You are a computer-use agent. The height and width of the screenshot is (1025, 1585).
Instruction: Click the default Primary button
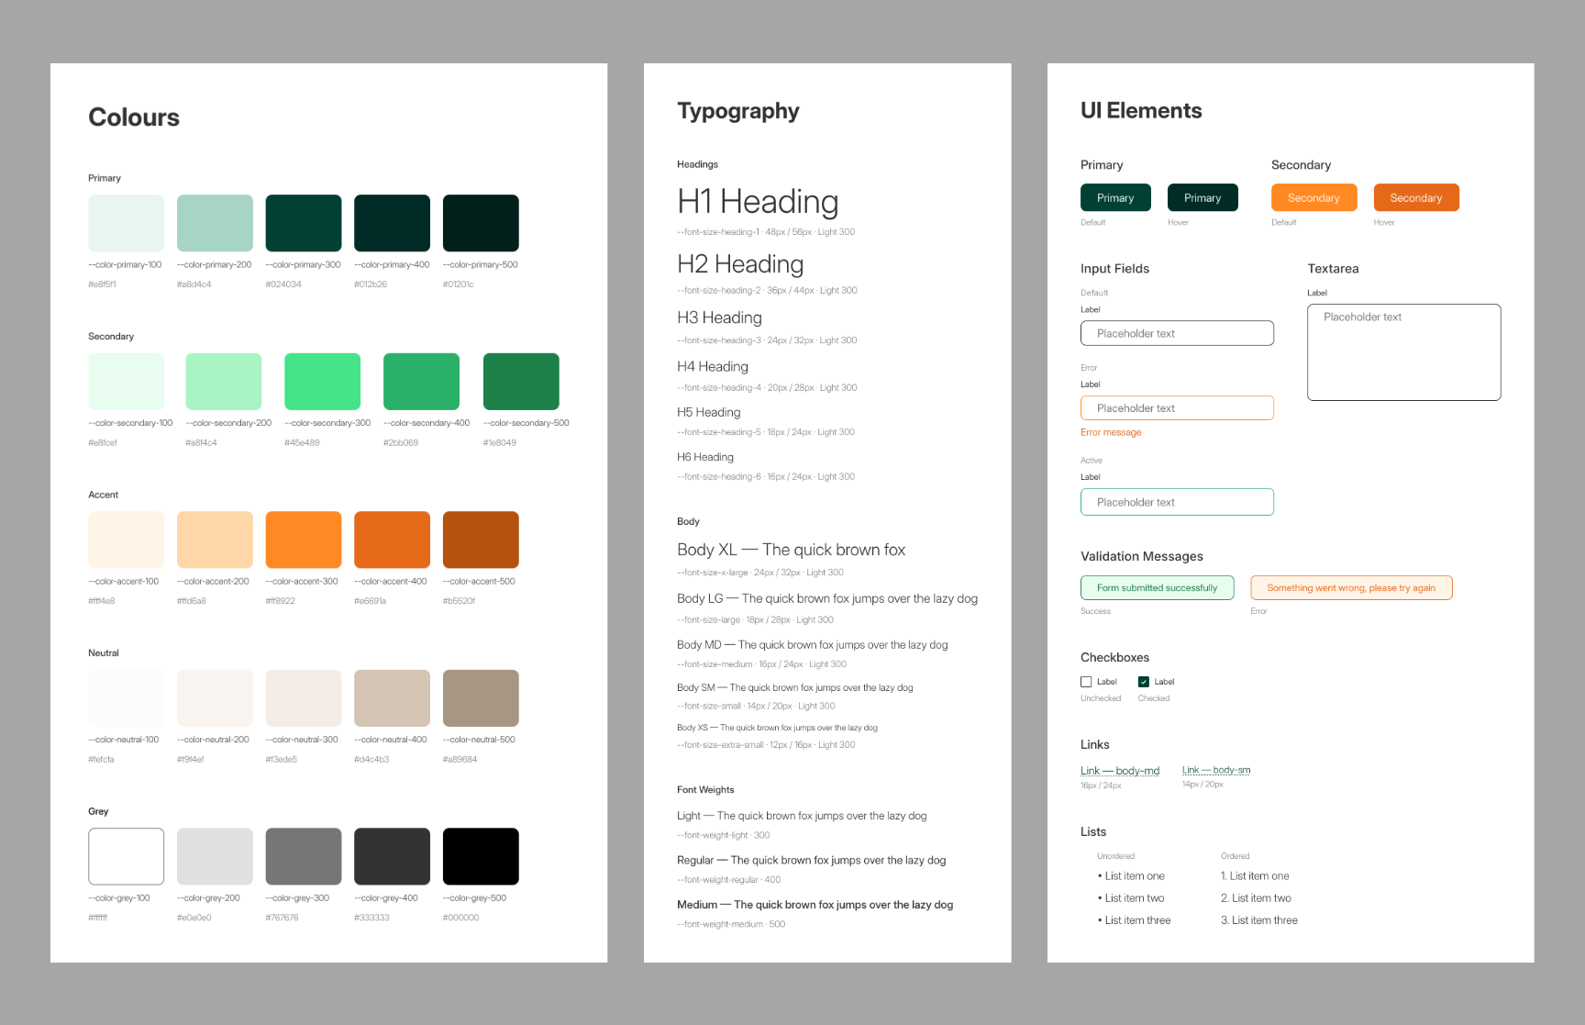[1115, 197]
